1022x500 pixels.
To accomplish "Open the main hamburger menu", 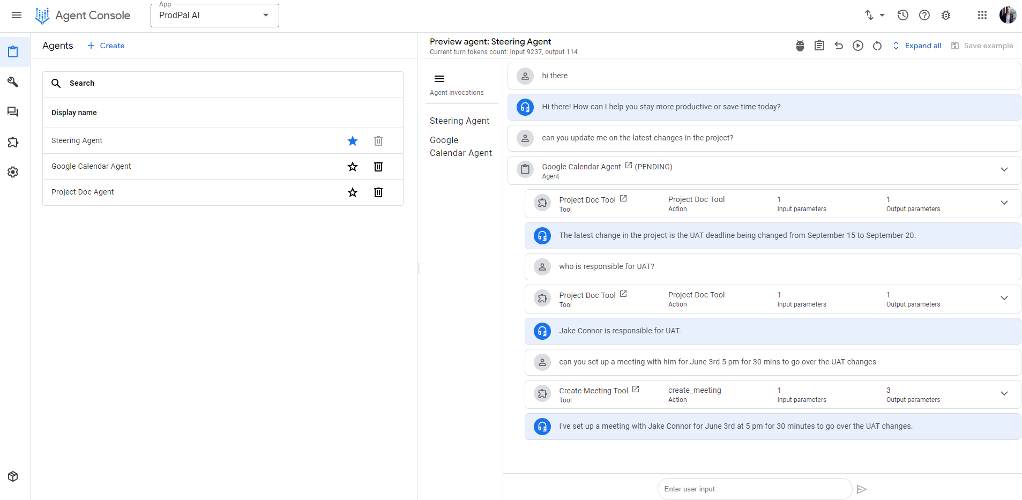I will pos(17,15).
